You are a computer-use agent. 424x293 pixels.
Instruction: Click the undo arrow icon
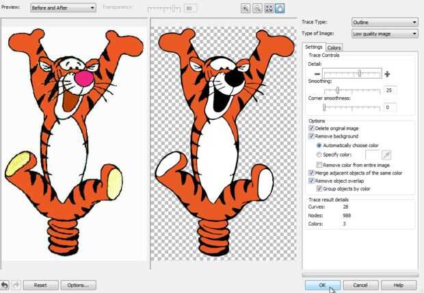click(5, 285)
